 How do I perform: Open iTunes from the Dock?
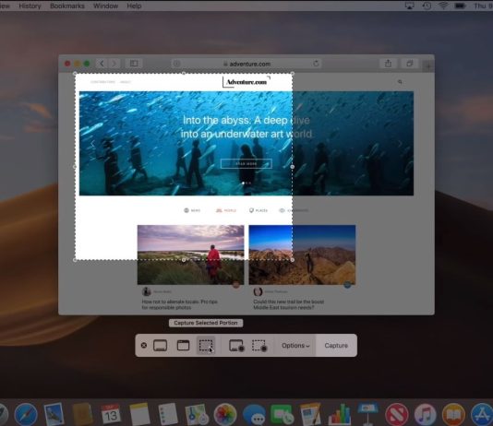pos(425,414)
